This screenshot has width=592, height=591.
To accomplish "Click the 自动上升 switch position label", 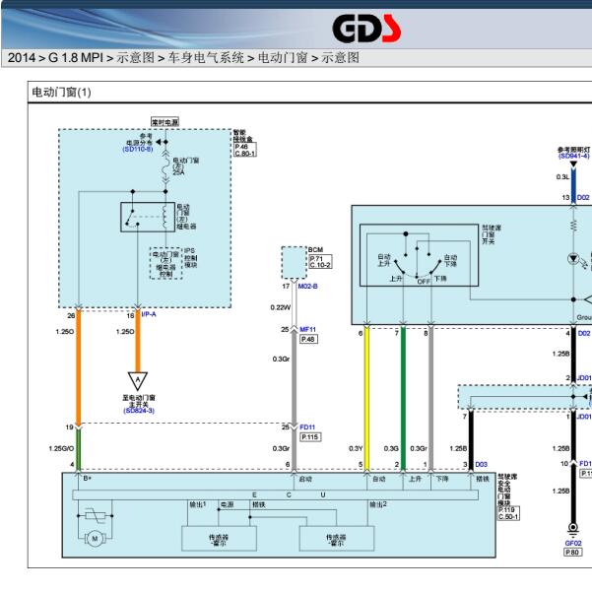I will point(384,260).
